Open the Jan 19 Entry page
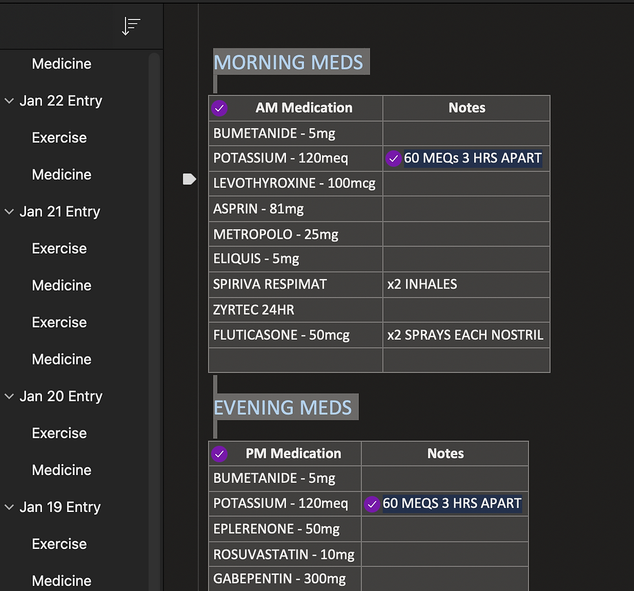 [x=60, y=507]
